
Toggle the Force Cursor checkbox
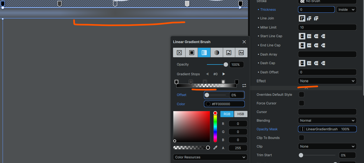[x=301, y=103]
